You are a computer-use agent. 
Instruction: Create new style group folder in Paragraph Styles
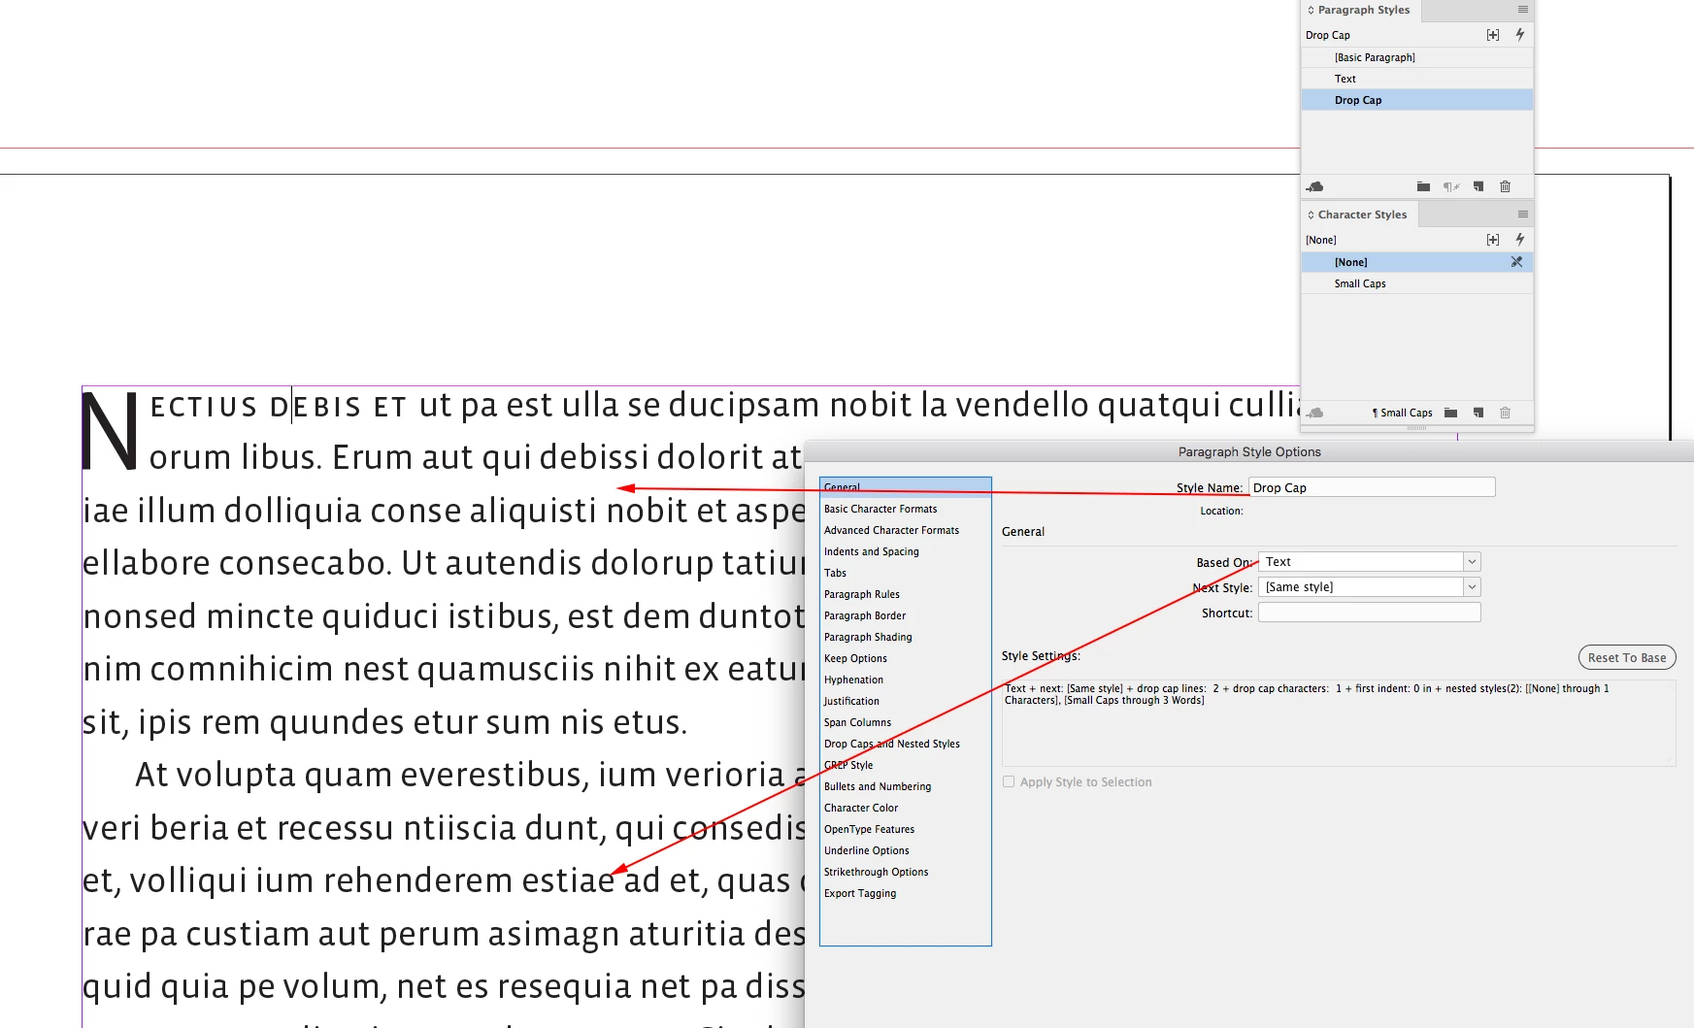tap(1423, 186)
